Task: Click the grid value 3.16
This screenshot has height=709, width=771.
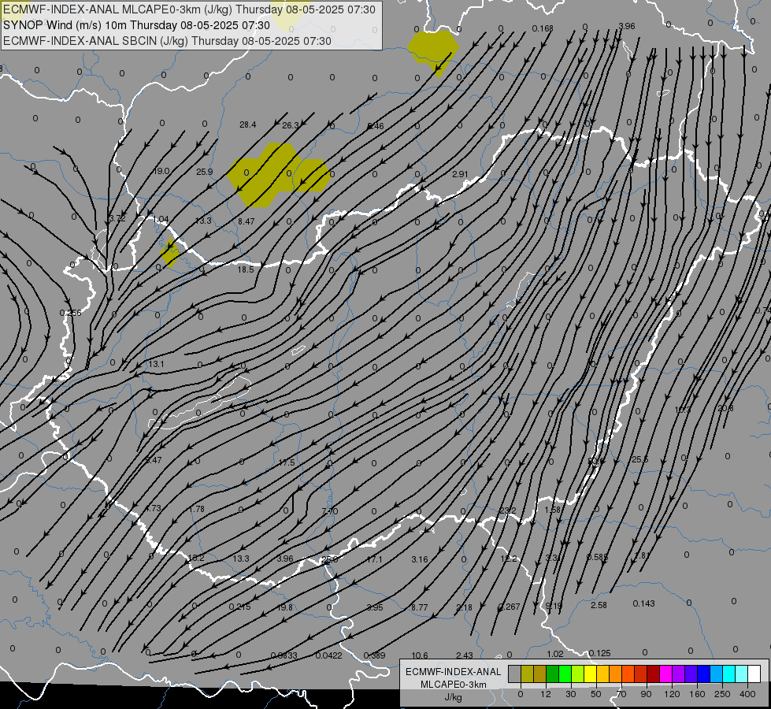Action: click(420, 559)
